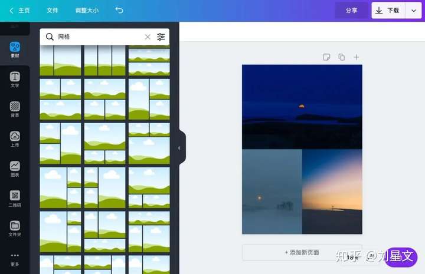The height and width of the screenshot is (274, 425).
Task: Open the 文件 menu
Action: pos(53,11)
